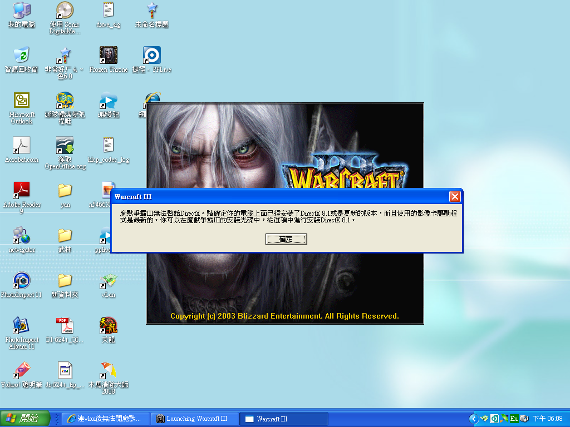The image size is (570, 427).
Task: Open the 開始 Start menu
Action: 24,418
